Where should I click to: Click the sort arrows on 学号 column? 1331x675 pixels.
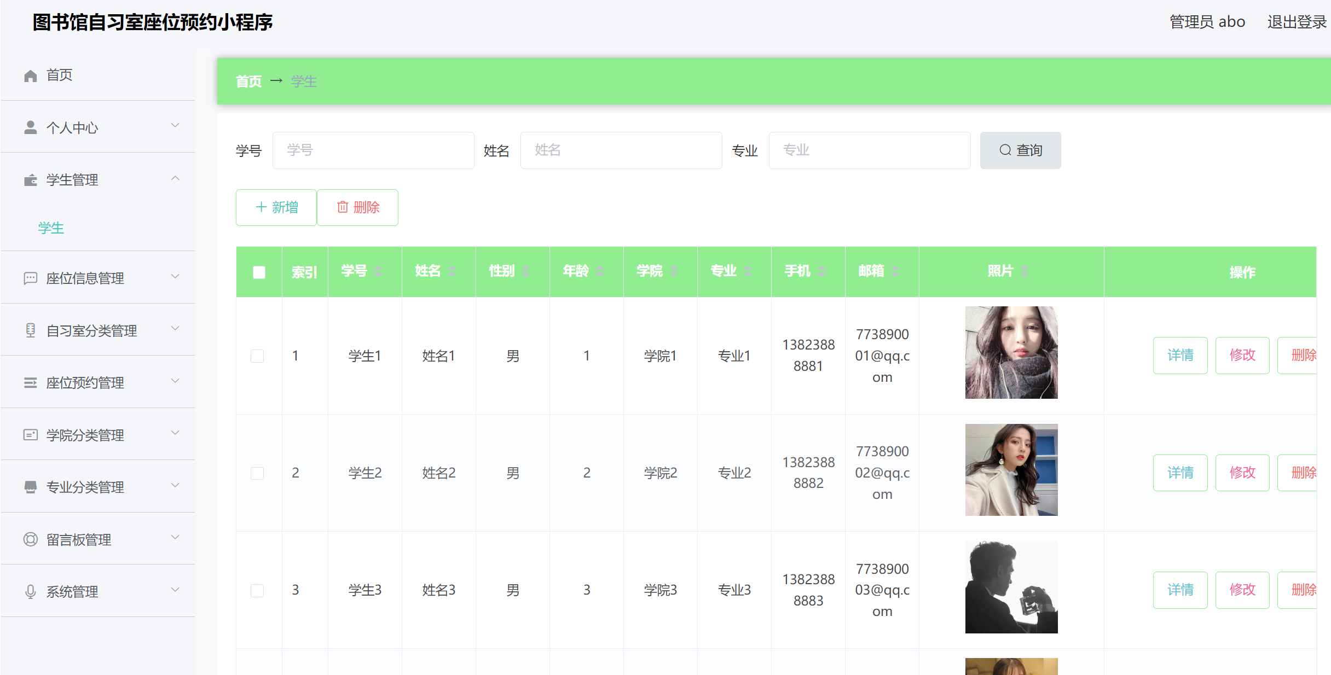point(378,271)
